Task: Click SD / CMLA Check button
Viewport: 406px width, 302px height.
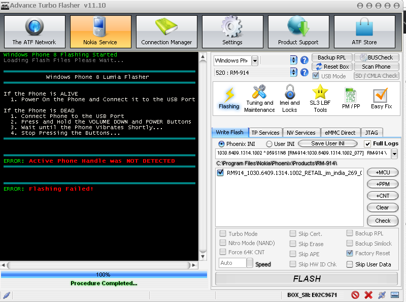Action: coord(377,76)
